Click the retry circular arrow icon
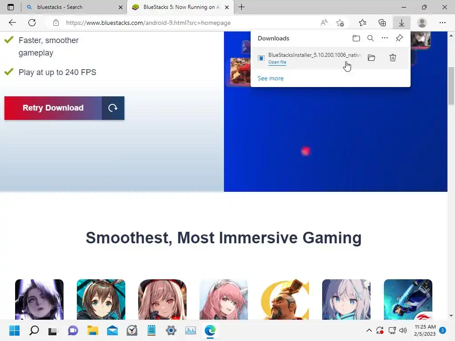The height and width of the screenshot is (341, 455). point(113,108)
